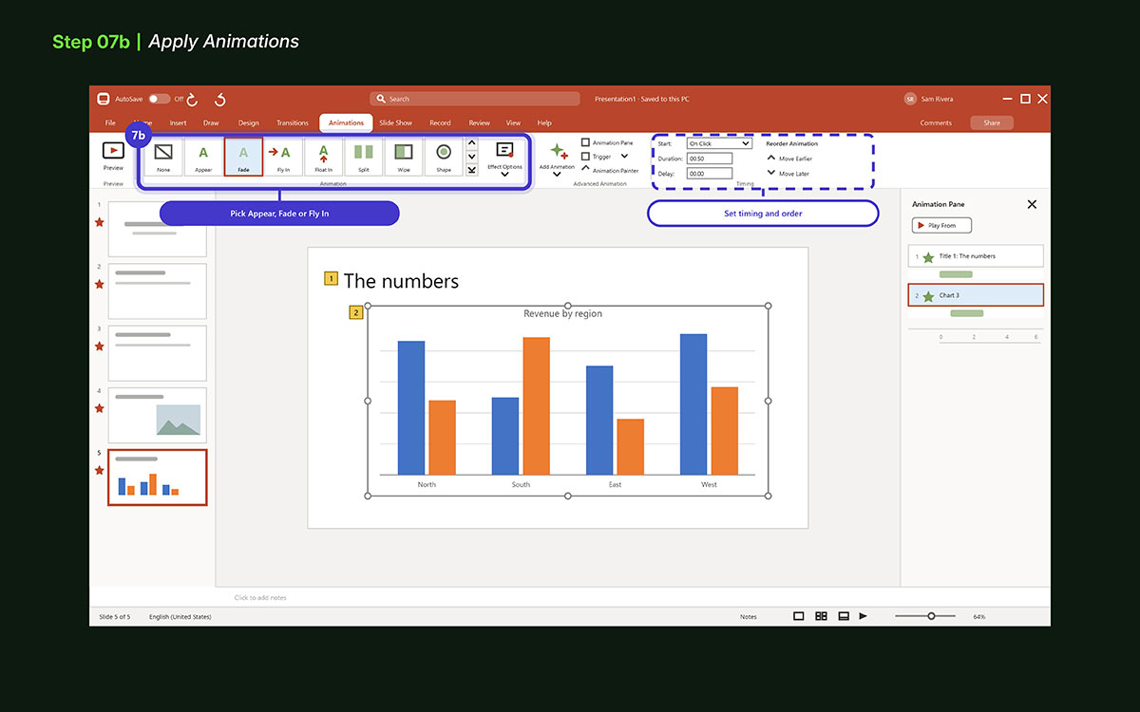Open the Design tab
The image size is (1140, 712).
[x=248, y=122]
